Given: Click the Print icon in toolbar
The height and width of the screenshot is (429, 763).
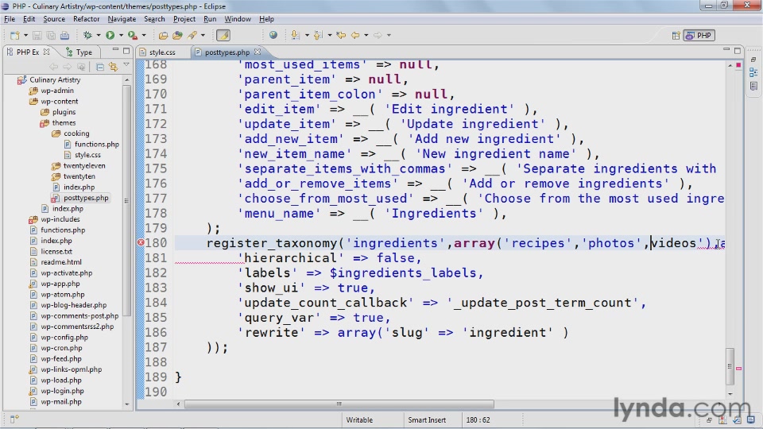Looking at the screenshot, I should [64, 36].
